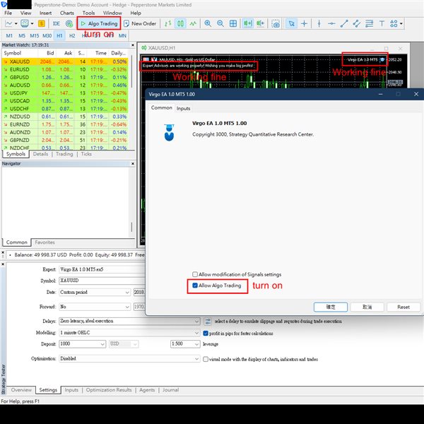The width and height of the screenshot is (424, 424).
Task: Open the chart profiles icon
Action: point(27,24)
